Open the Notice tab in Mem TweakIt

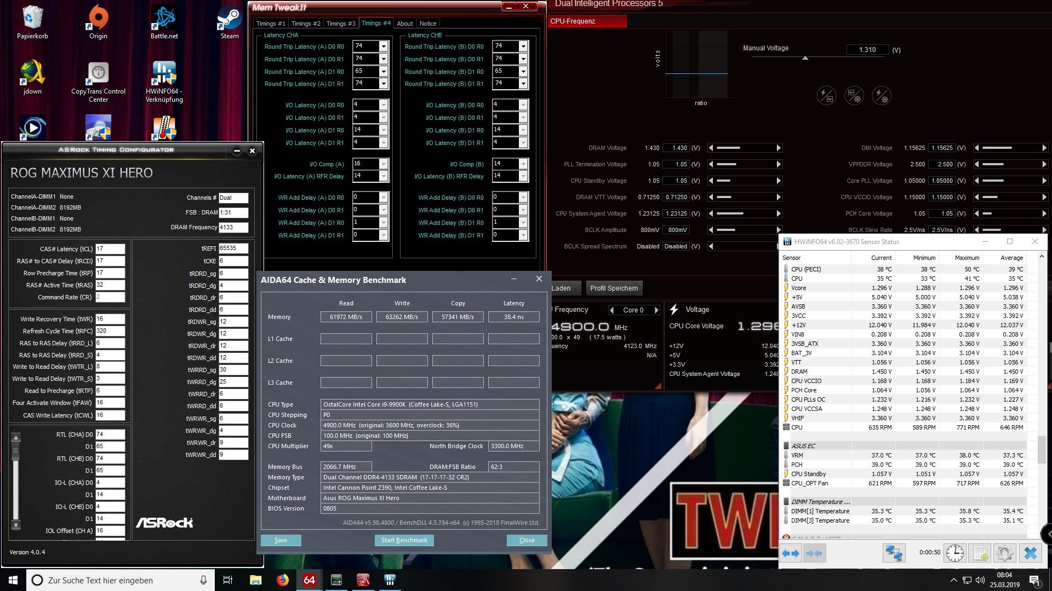(x=428, y=24)
